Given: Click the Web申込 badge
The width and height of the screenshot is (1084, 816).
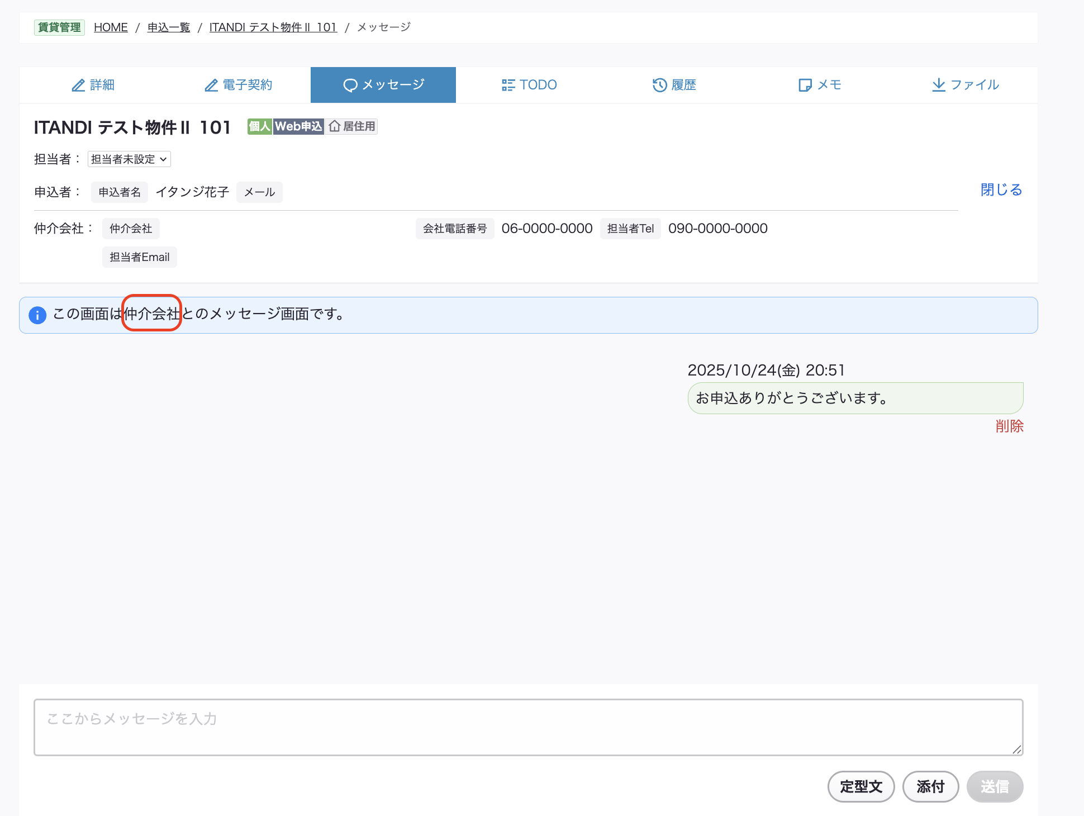Looking at the screenshot, I should 298,126.
